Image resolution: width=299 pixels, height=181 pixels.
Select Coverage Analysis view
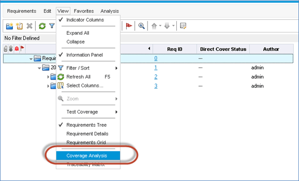tap(88, 156)
